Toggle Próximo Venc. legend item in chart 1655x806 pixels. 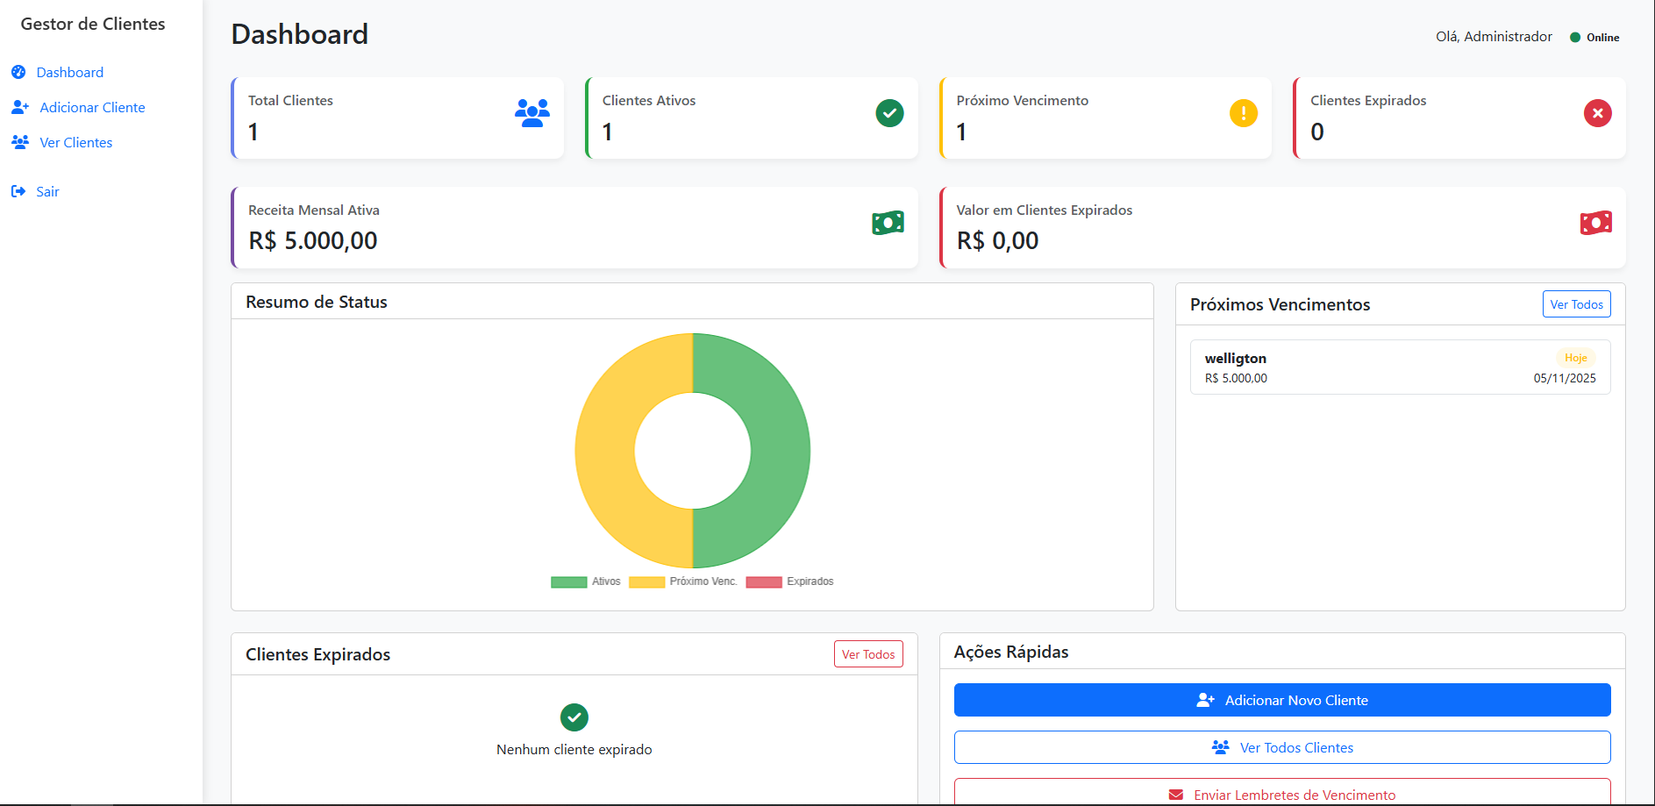coord(683,581)
